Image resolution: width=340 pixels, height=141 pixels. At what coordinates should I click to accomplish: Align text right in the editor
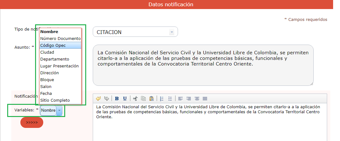coord(189,99)
